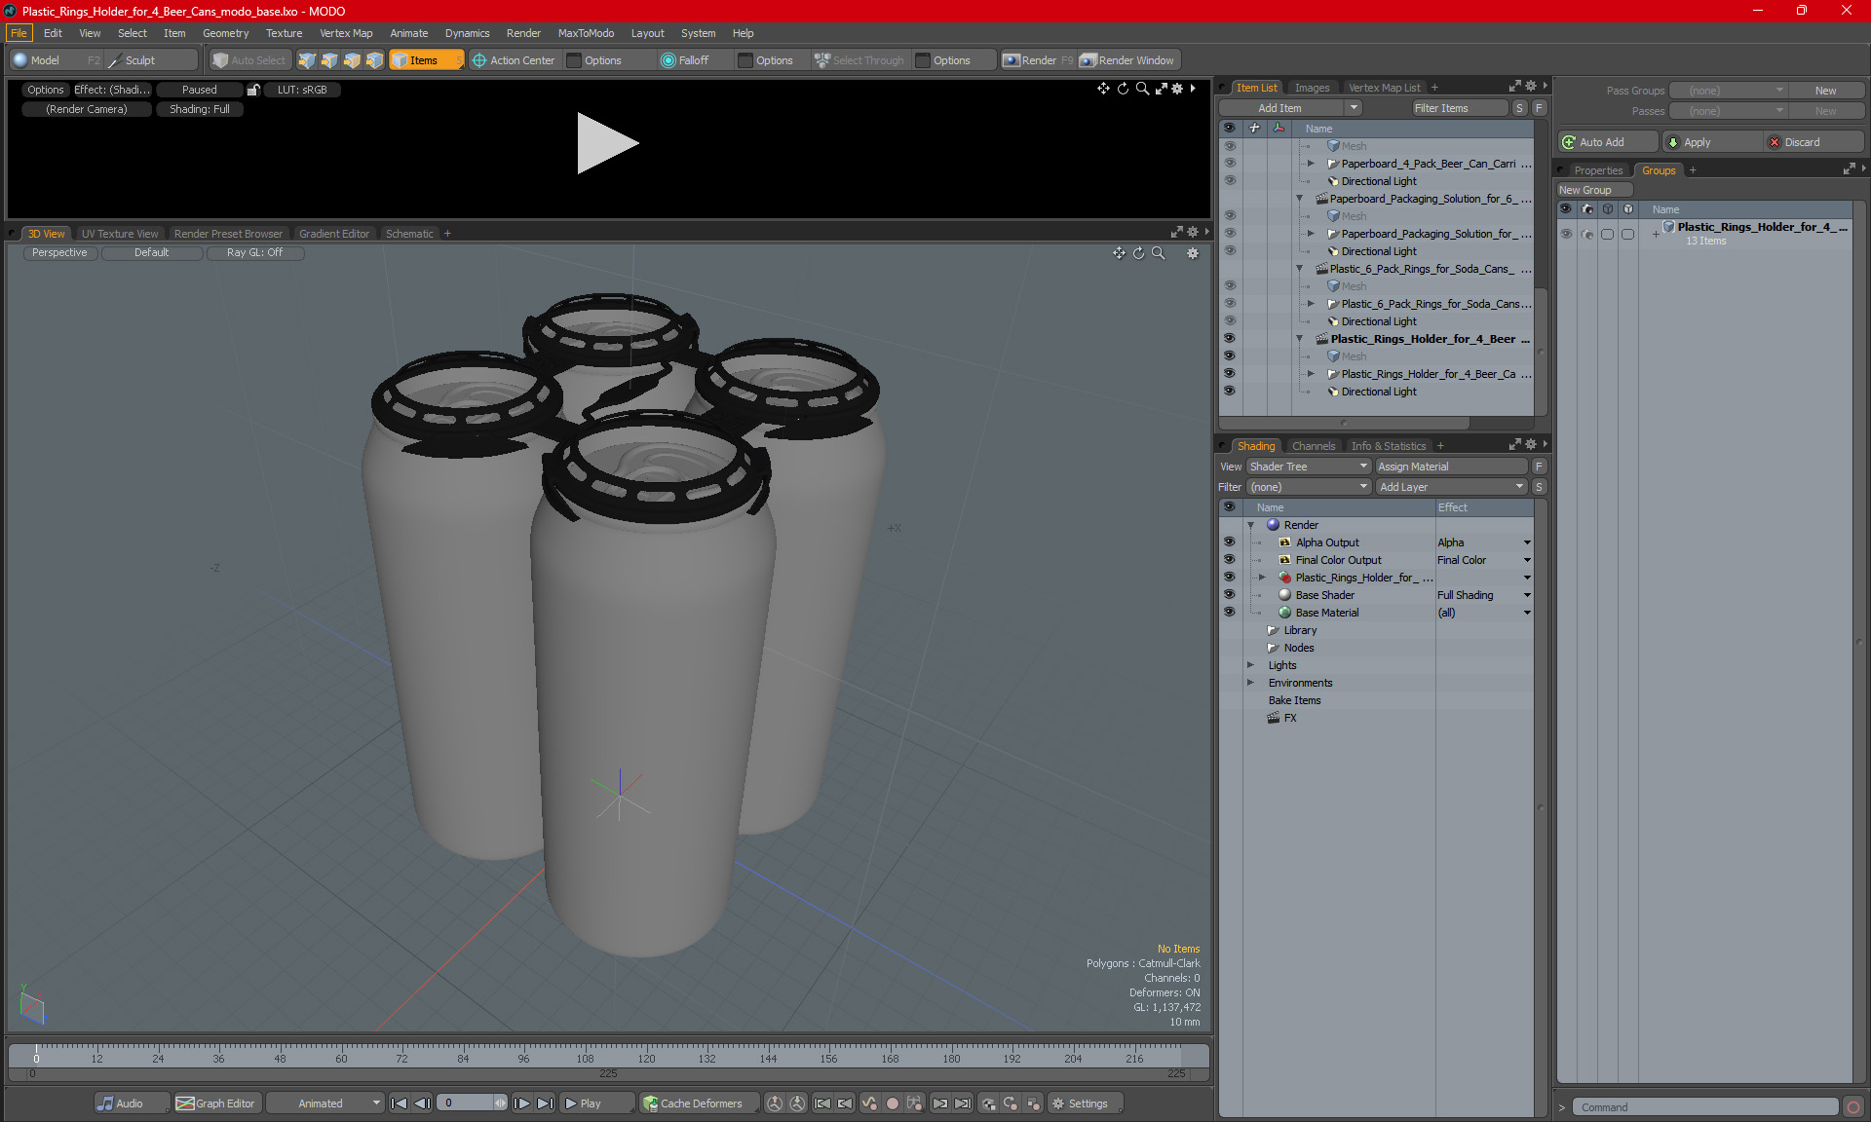Toggle auto key record button
The width and height of the screenshot is (1871, 1122).
pos(892,1103)
